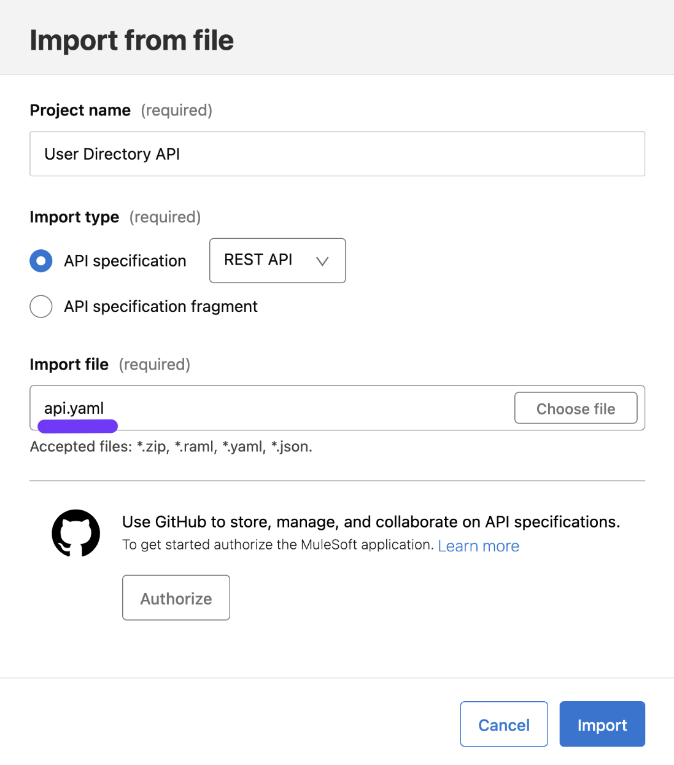Click Import to import api.yaml
The height and width of the screenshot is (765, 674).
coord(602,724)
